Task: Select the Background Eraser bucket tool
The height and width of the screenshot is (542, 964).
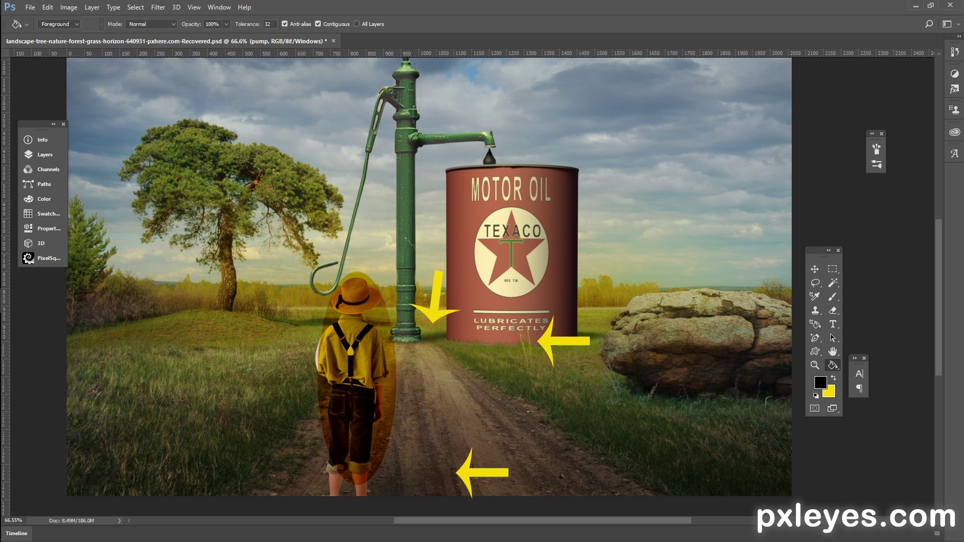Action: tap(814, 324)
